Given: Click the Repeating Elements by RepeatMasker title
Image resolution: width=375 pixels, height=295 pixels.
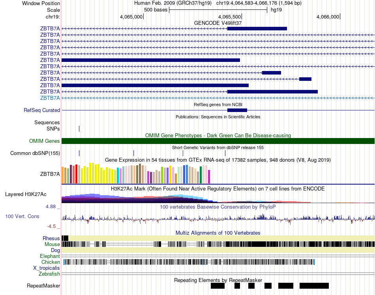Looking at the screenshot, I should click(218, 280).
